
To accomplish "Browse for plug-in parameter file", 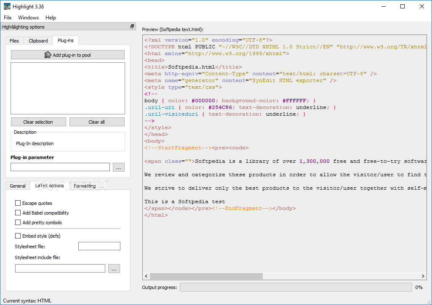I will 118,167.
